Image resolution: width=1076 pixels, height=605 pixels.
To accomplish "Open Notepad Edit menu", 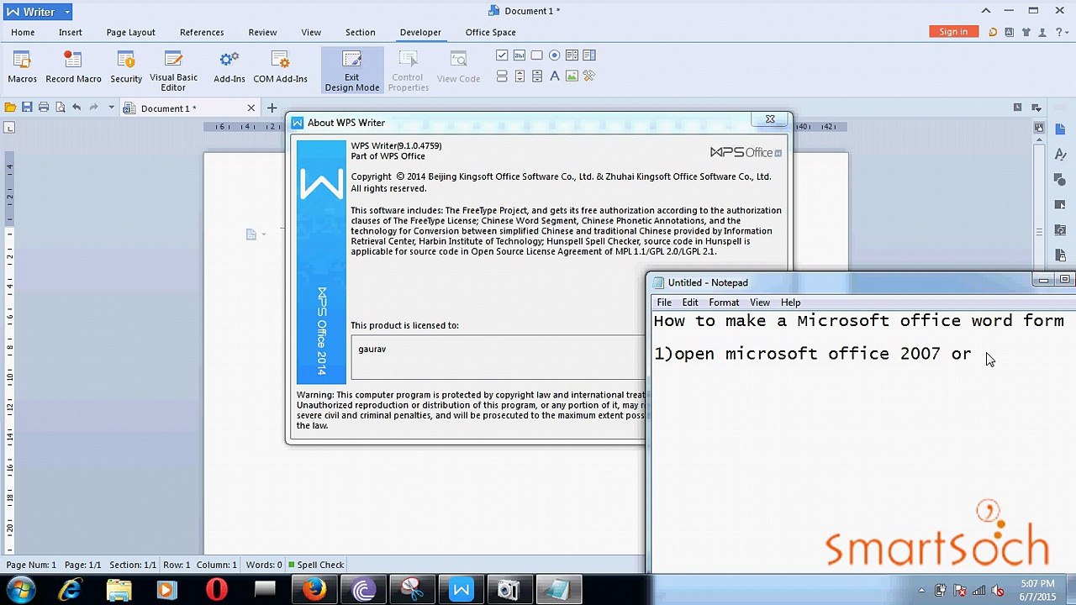I will coord(690,302).
